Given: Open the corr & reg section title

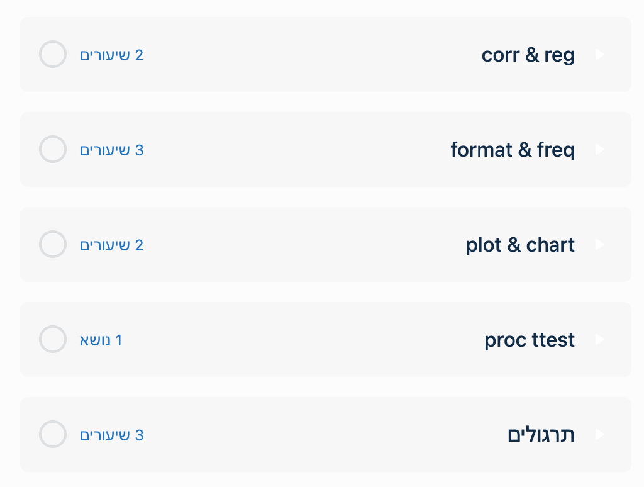Looking at the screenshot, I should tap(528, 55).
